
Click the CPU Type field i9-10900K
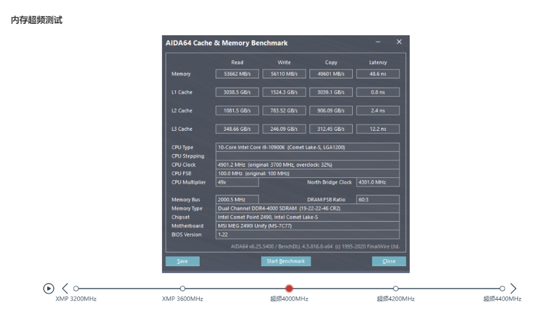click(307, 147)
